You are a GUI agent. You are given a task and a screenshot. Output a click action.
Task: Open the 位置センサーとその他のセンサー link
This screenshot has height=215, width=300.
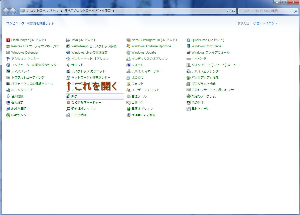point(214,90)
